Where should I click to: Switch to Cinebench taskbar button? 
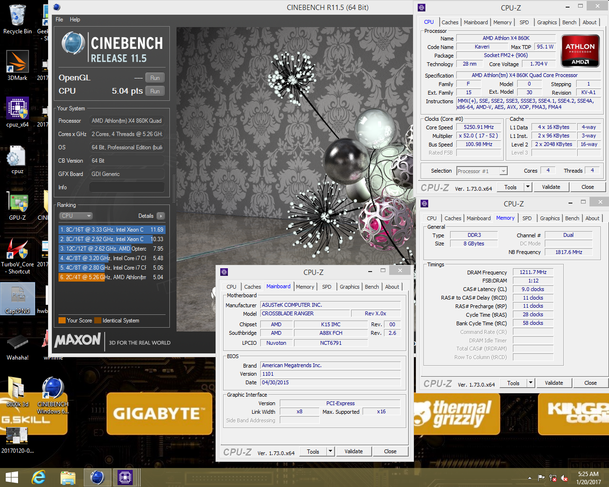[x=97, y=477]
